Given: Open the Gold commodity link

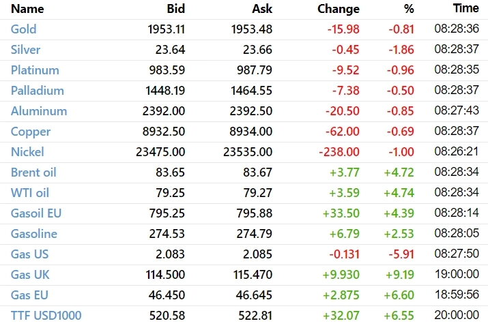Looking at the screenshot, I should [x=24, y=29].
